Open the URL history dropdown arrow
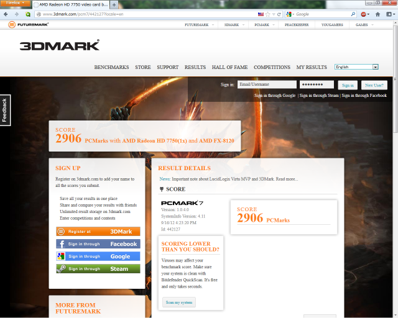 (274, 14)
